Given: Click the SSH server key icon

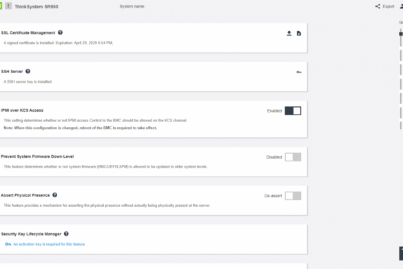Looking at the screenshot, I should [x=299, y=72].
